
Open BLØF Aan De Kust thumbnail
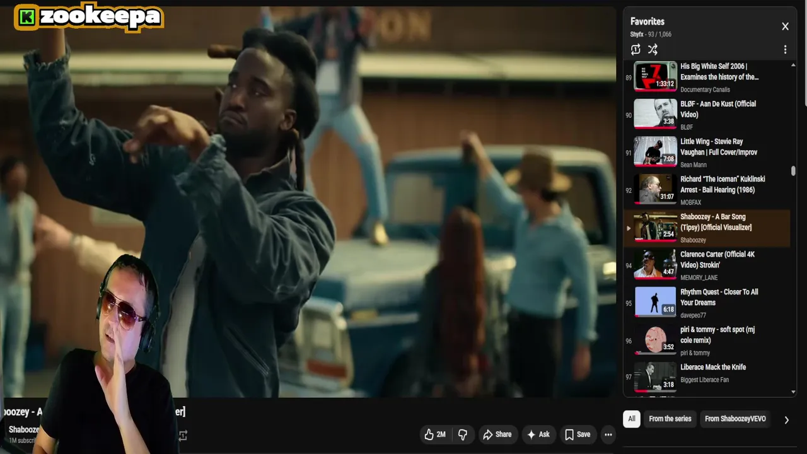tap(655, 114)
